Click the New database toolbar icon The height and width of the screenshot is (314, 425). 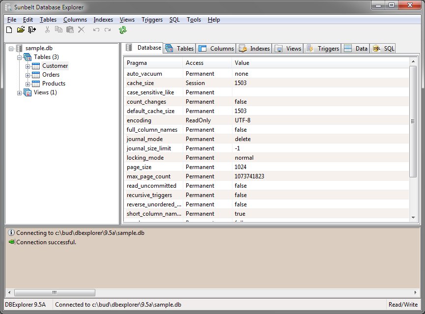coord(9,29)
